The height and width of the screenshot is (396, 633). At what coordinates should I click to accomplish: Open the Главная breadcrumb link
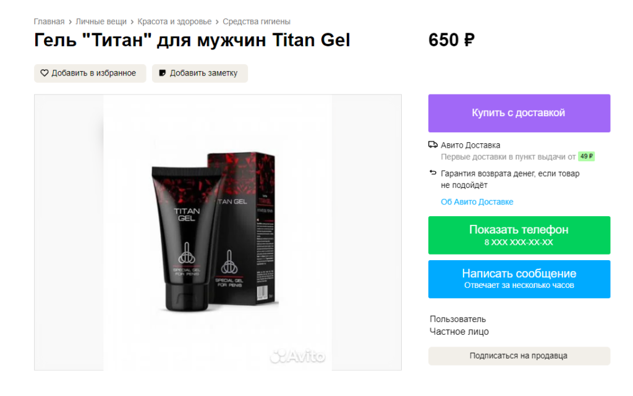[49, 22]
